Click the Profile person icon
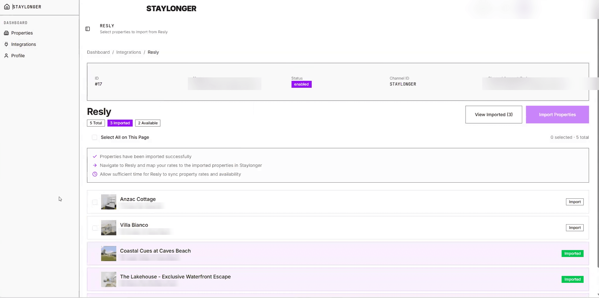Screen dimensions: 599x298 pos(6,56)
